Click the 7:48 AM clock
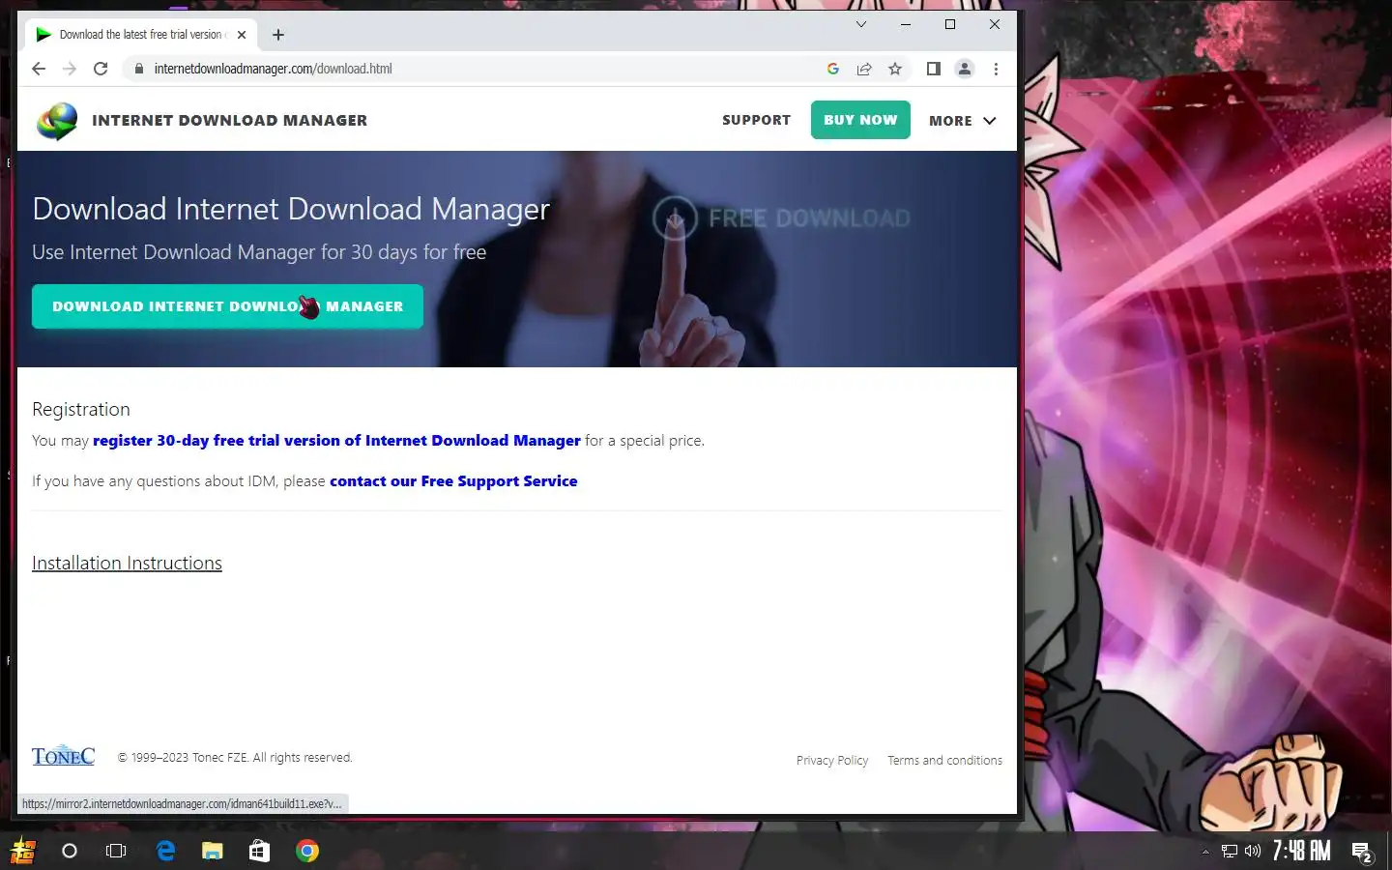Screen dimensions: 1392x870 [x=1301, y=851]
